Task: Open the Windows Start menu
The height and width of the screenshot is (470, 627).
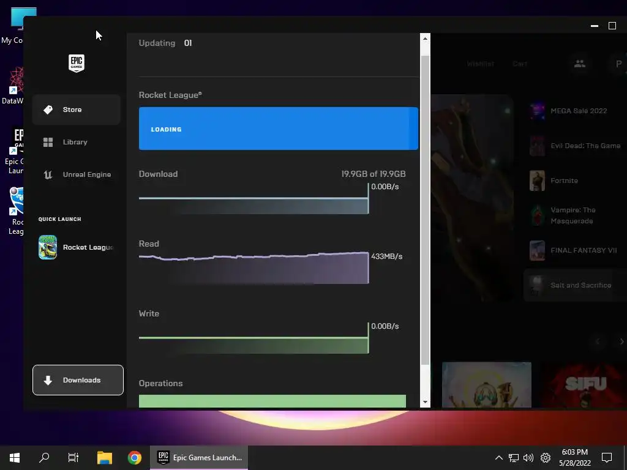Action: 15,458
